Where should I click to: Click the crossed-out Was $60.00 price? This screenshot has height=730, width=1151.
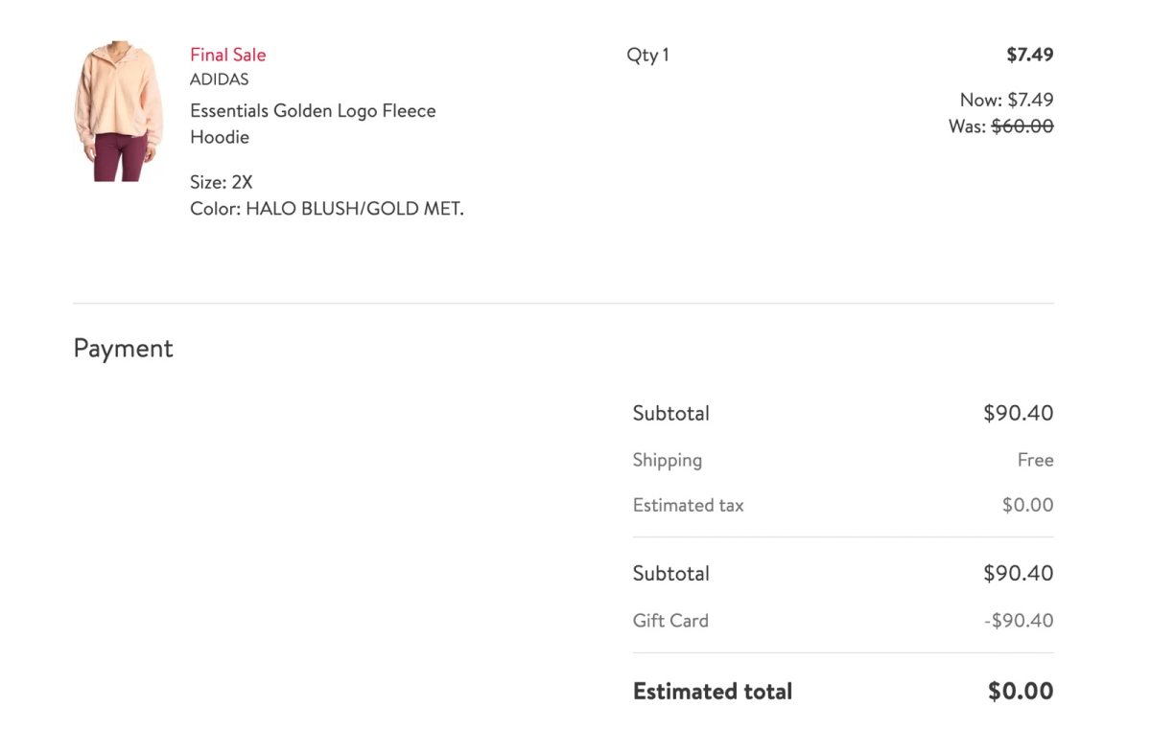(1022, 125)
